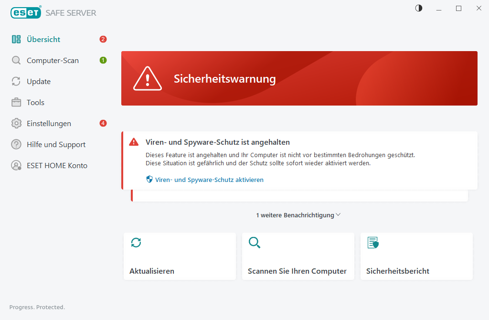Open the ESET HOME Konto profile icon
The width and height of the screenshot is (489, 320).
pos(16,165)
